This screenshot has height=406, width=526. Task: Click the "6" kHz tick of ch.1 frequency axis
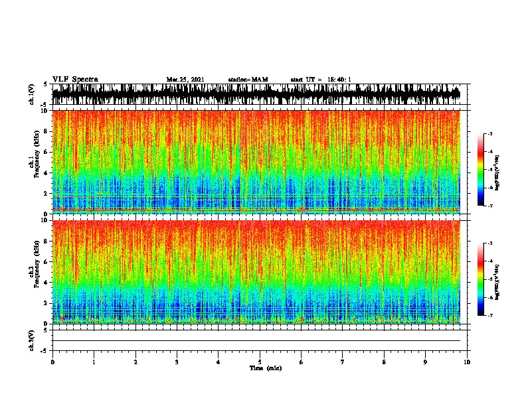coord(46,152)
